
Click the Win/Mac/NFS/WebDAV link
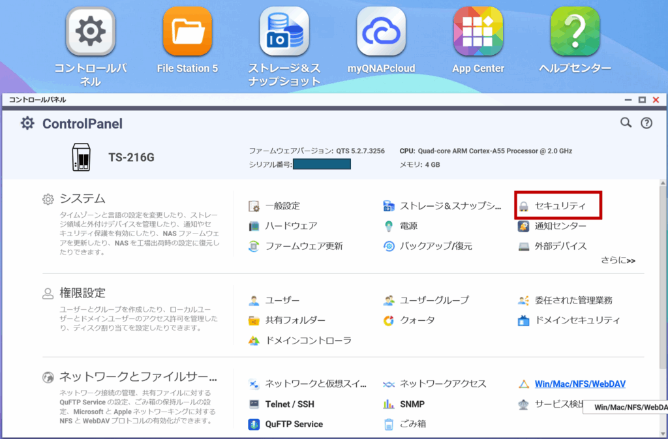[580, 384]
